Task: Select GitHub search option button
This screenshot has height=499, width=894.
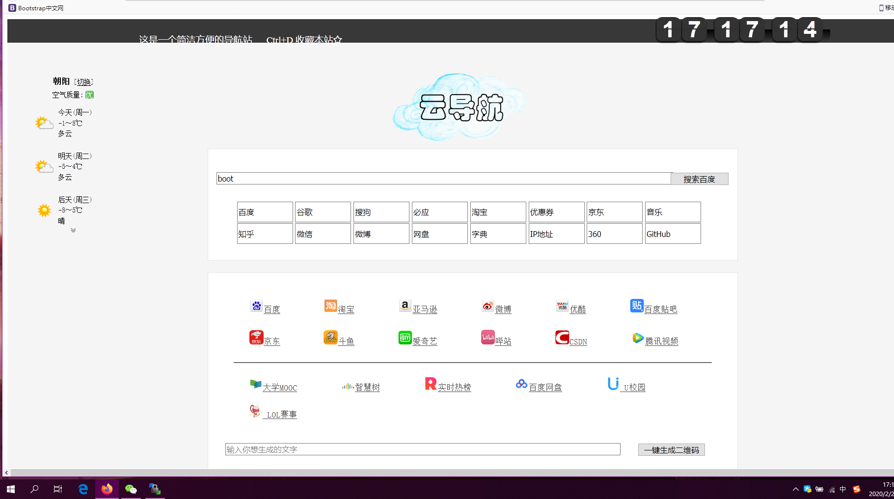Action: pos(673,234)
